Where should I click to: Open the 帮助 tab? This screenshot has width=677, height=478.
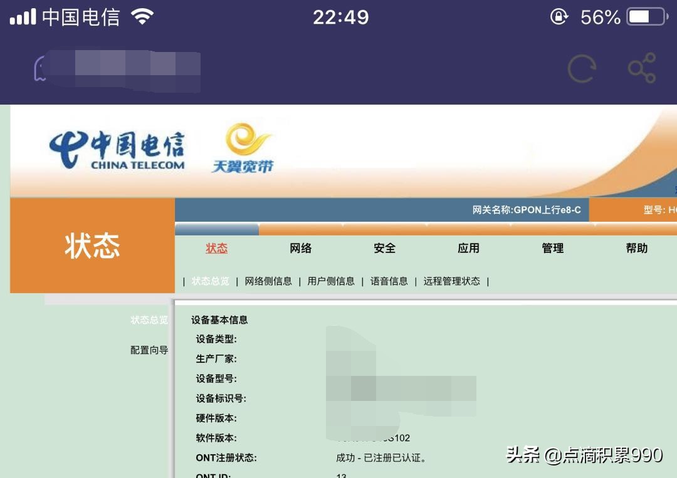[637, 248]
